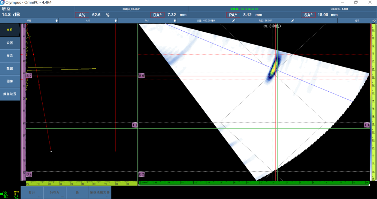Viewport: 377px width, 199px height.
Task: Expand the PA 1 group dropdown
Action: pyautogui.click(x=175, y=21)
